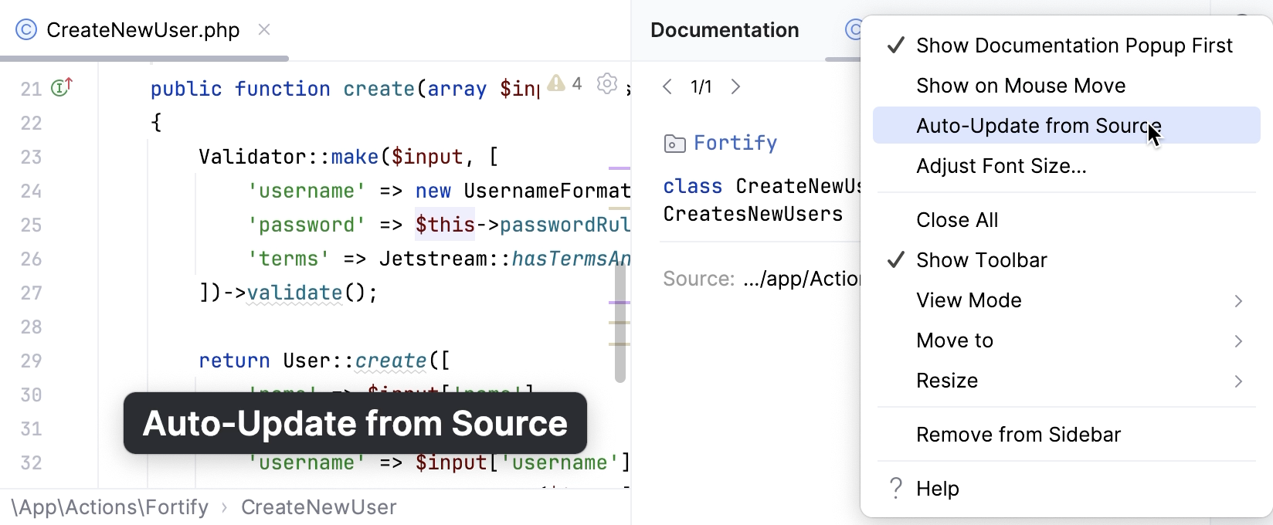The width and height of the screenshot is (1273, 525).
Task: Close the CreateNewUser.php tab
Action: coord(264,29)
